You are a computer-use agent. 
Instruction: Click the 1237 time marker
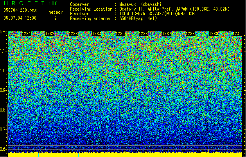point(167,34)
